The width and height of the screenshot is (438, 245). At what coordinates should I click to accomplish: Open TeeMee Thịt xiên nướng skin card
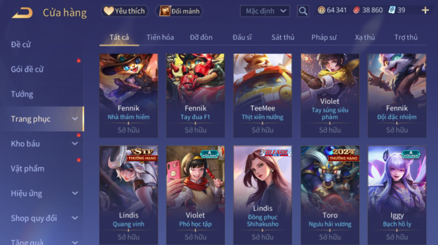pyautogui.click(x=263, y=96)
